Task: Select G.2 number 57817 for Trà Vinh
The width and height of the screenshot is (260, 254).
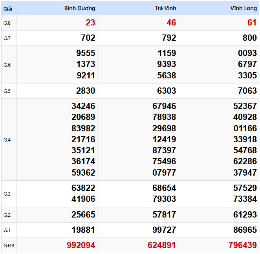Action: click(164, 215)
